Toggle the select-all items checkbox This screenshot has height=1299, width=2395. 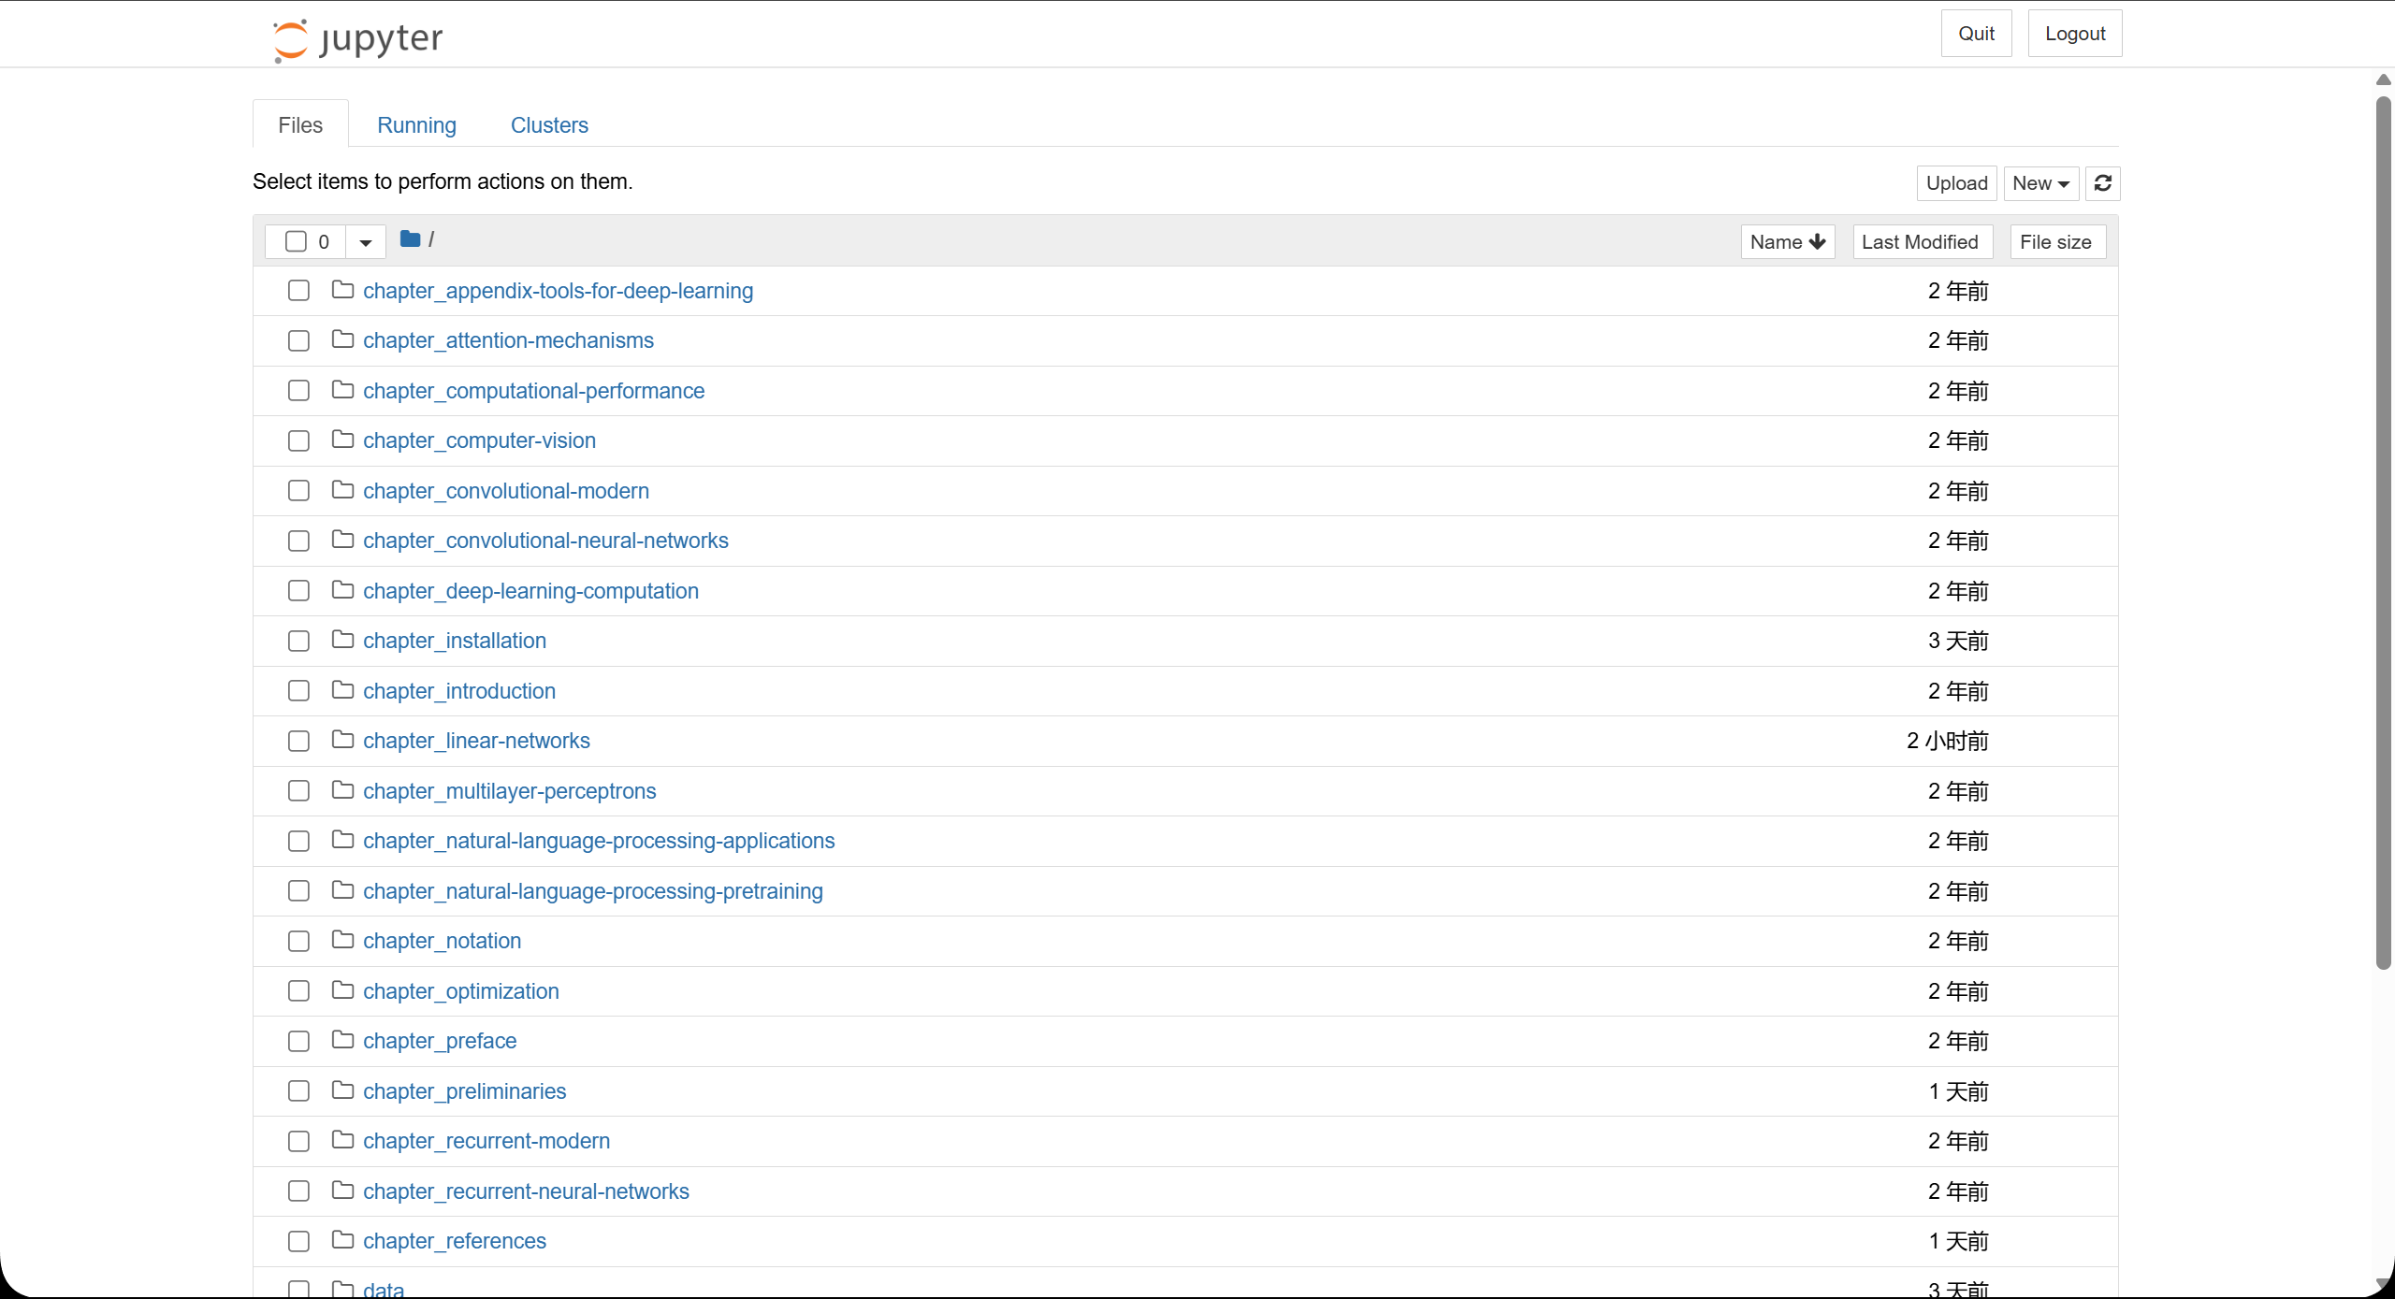pos(296,241)
